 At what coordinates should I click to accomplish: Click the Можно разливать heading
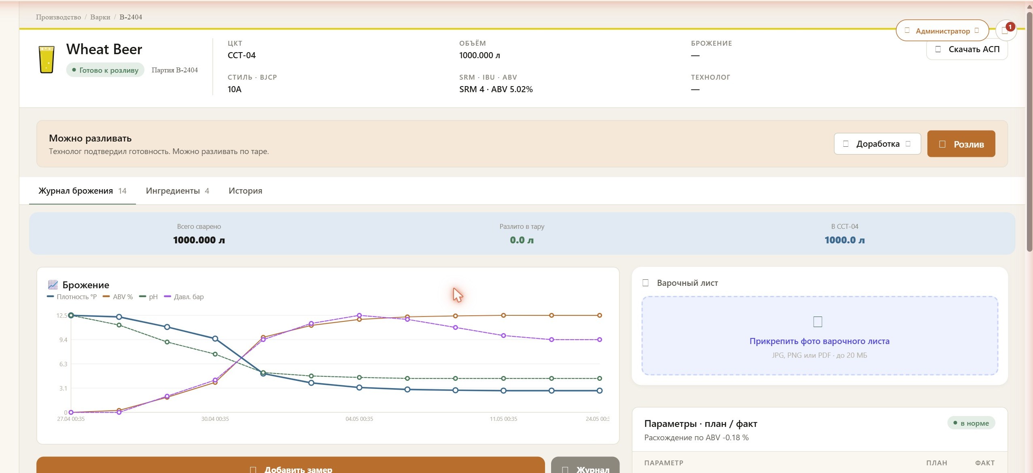point(90,138)
